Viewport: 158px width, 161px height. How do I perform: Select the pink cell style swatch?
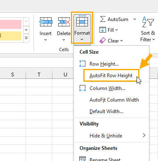click(x=11, y=24)
